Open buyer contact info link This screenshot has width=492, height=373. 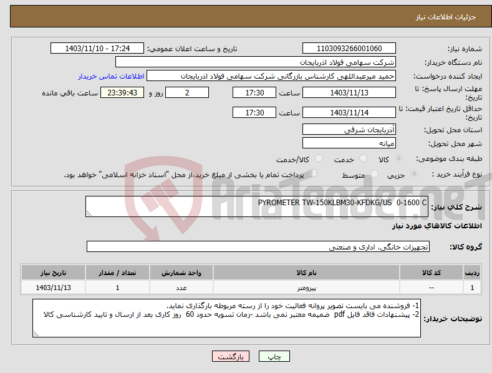tap(111, 76)
